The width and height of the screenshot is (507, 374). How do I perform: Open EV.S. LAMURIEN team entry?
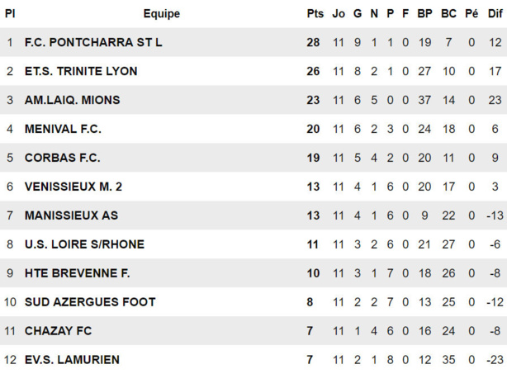click(x=72, y=360)
